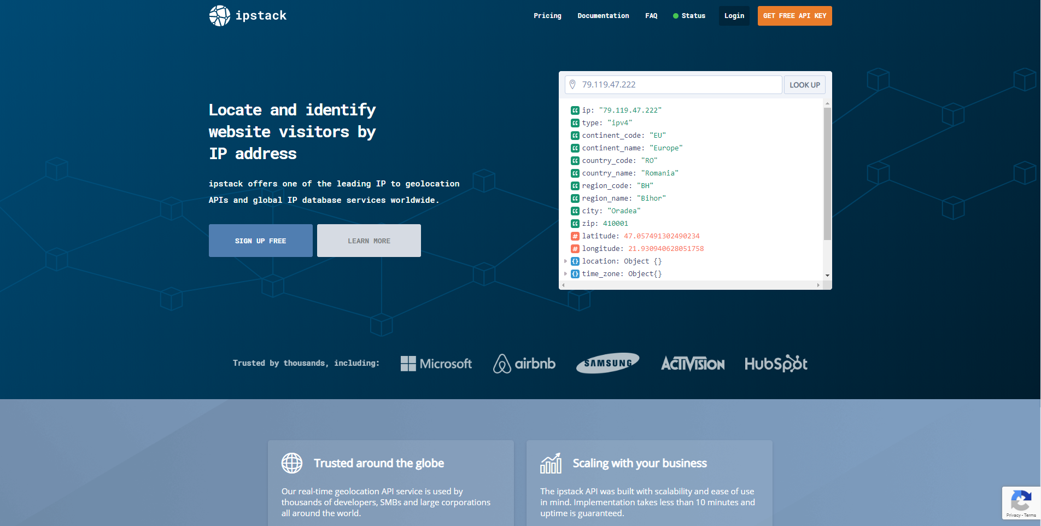Click the globe icon above Trusted around the globe
The image size is (1041, 526).
click(x=292, y=463)
